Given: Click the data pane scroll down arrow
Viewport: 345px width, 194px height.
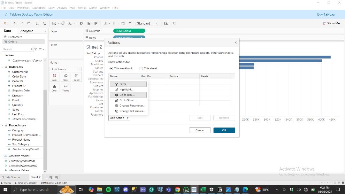Looking at the screenshot, I should tap(45, 172).
